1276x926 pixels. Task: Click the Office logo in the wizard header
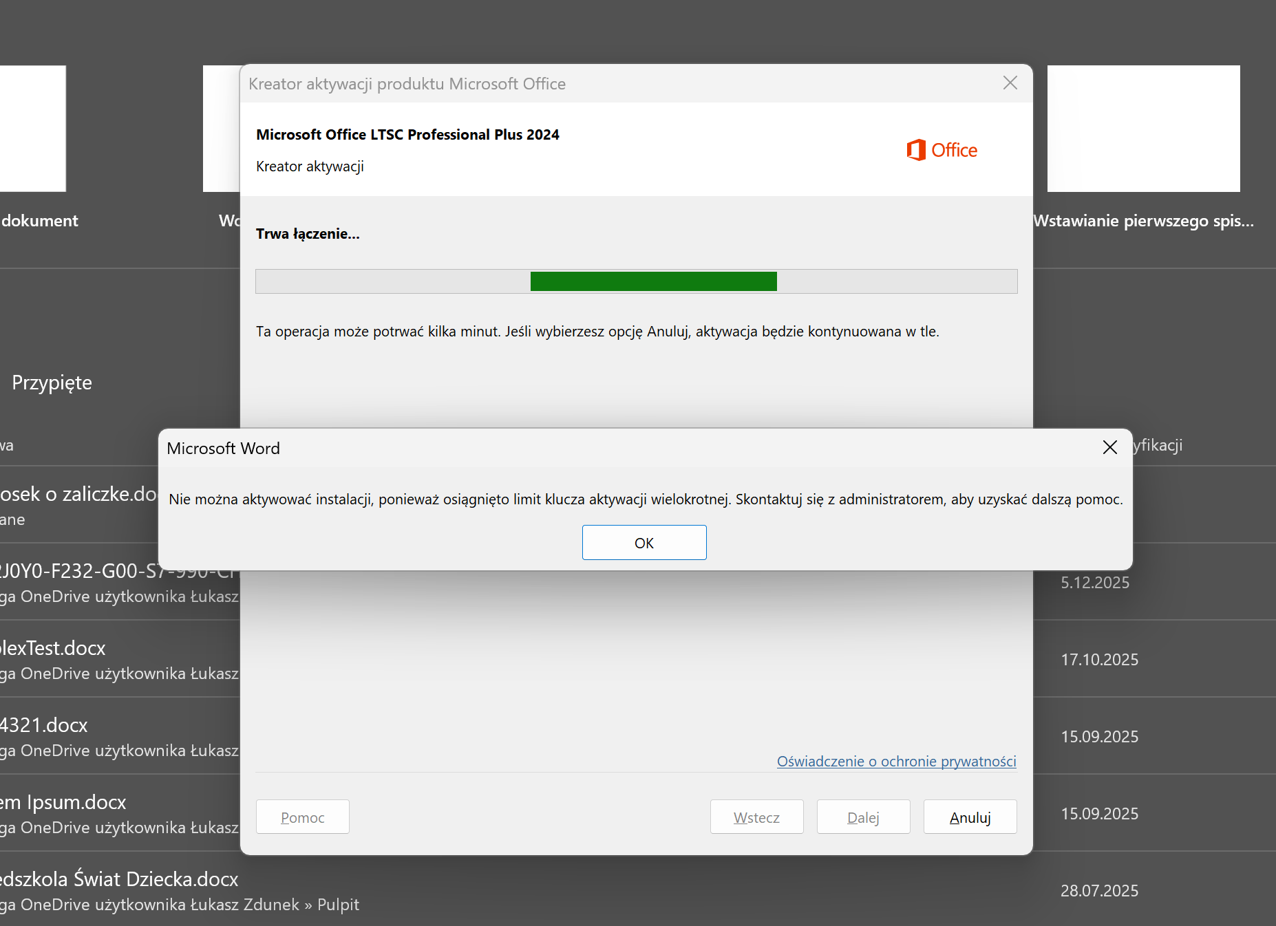click(942, 150)
